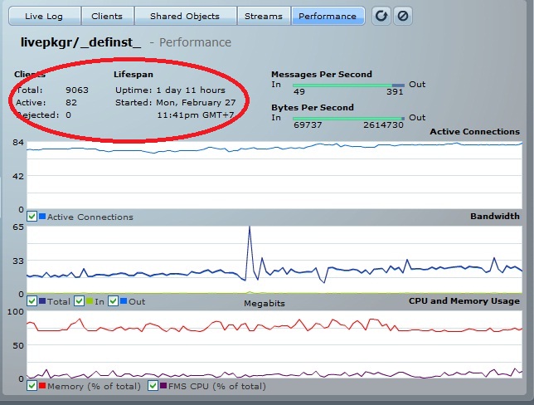Click the purple FMS CPU color swatch
This screenshot has width=534, height=405.
(x=163, y=386)
